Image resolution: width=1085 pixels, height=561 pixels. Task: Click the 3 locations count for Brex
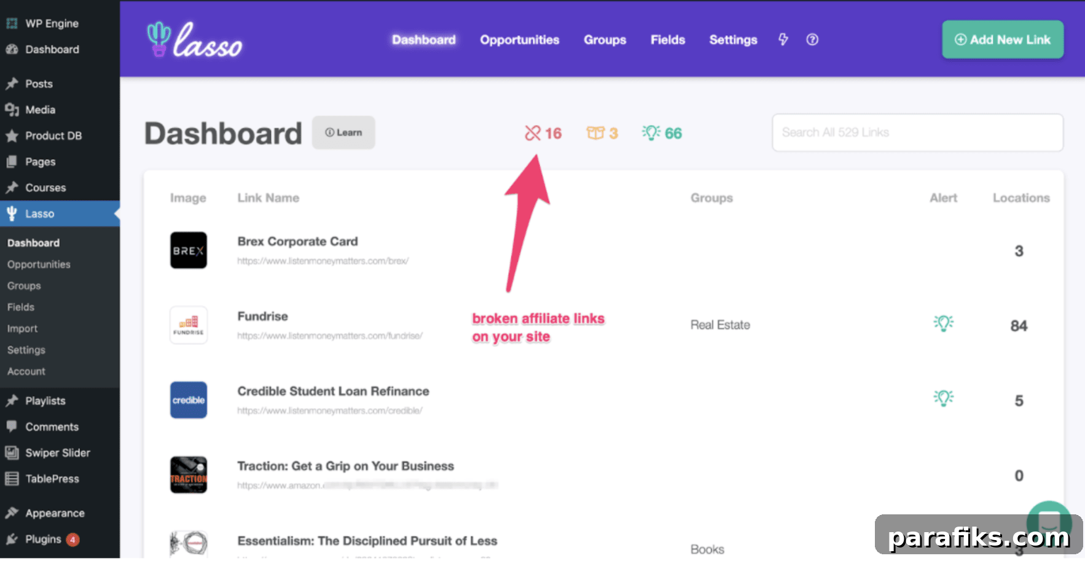1019,251
